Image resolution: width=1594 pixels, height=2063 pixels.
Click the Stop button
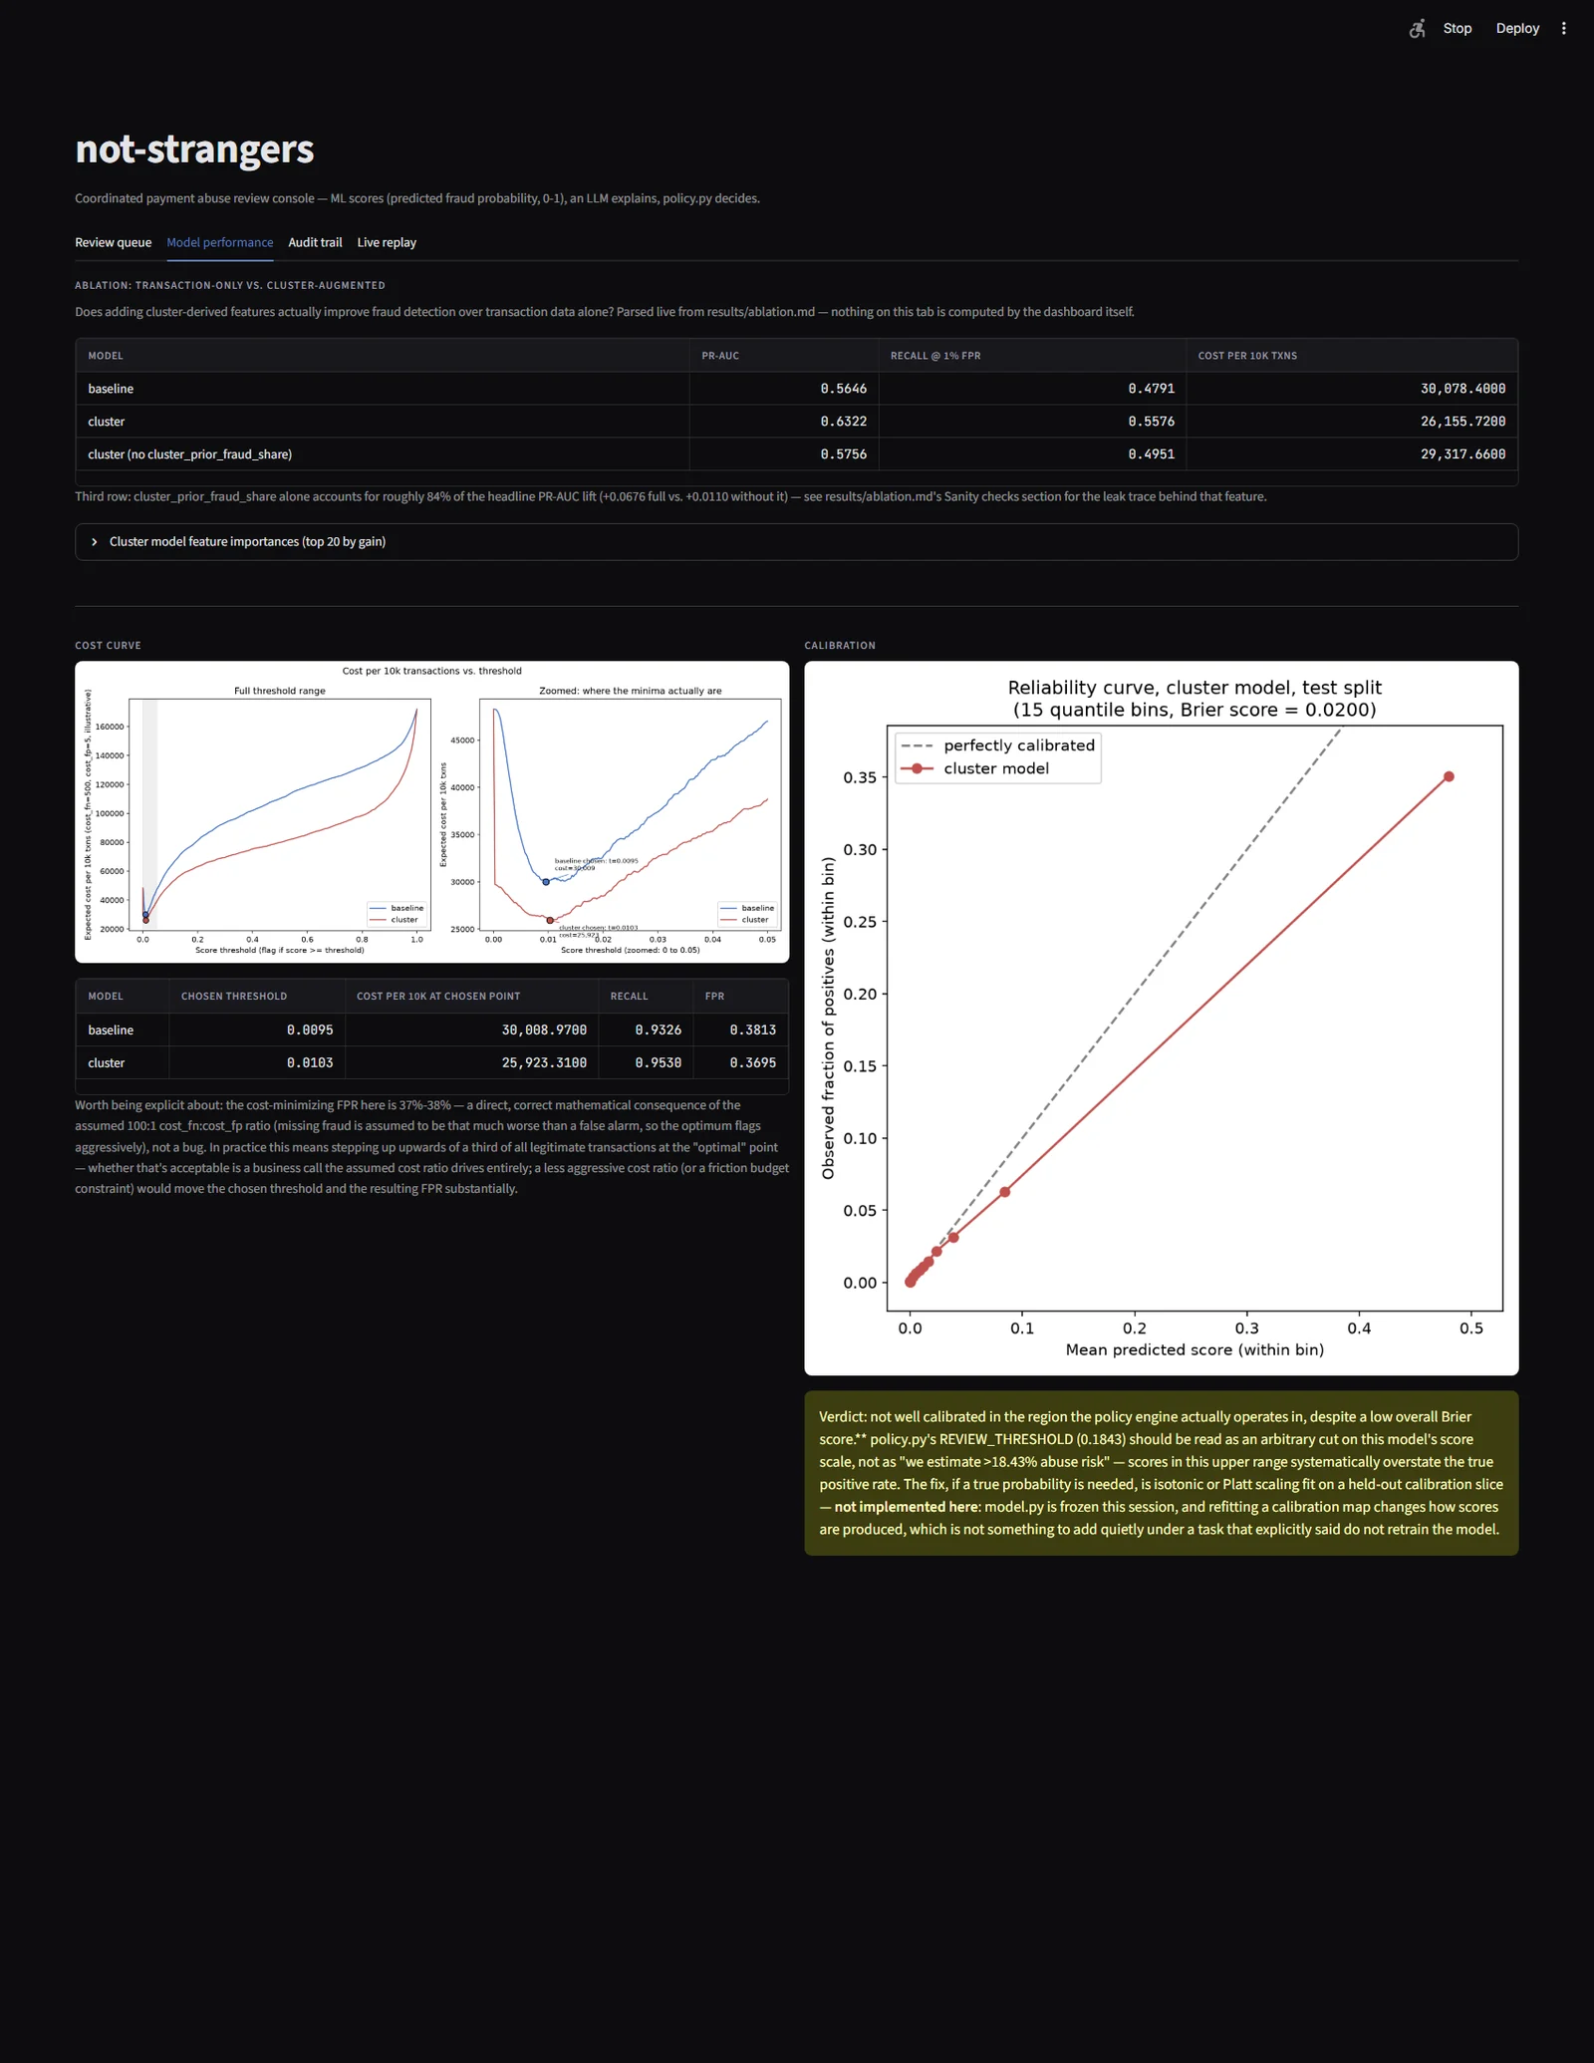(x=1457, y=29)
